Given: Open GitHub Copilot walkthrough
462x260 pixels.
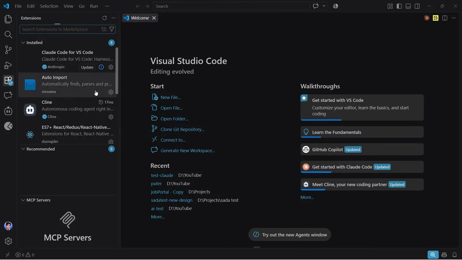Looking at the screenshot, I should (362, 150).
